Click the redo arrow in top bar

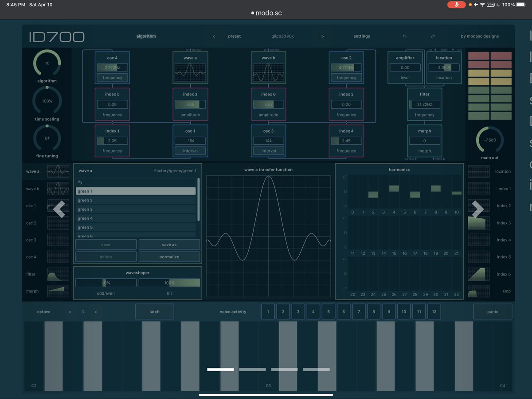433,36
